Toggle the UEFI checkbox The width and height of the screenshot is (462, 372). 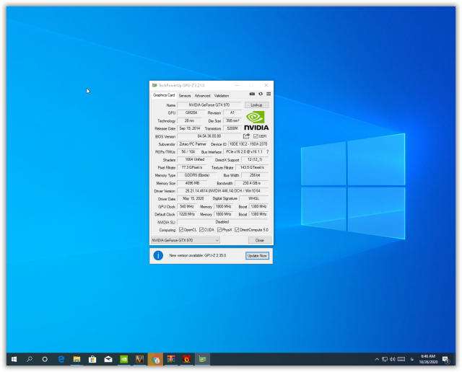pos(256,136)
